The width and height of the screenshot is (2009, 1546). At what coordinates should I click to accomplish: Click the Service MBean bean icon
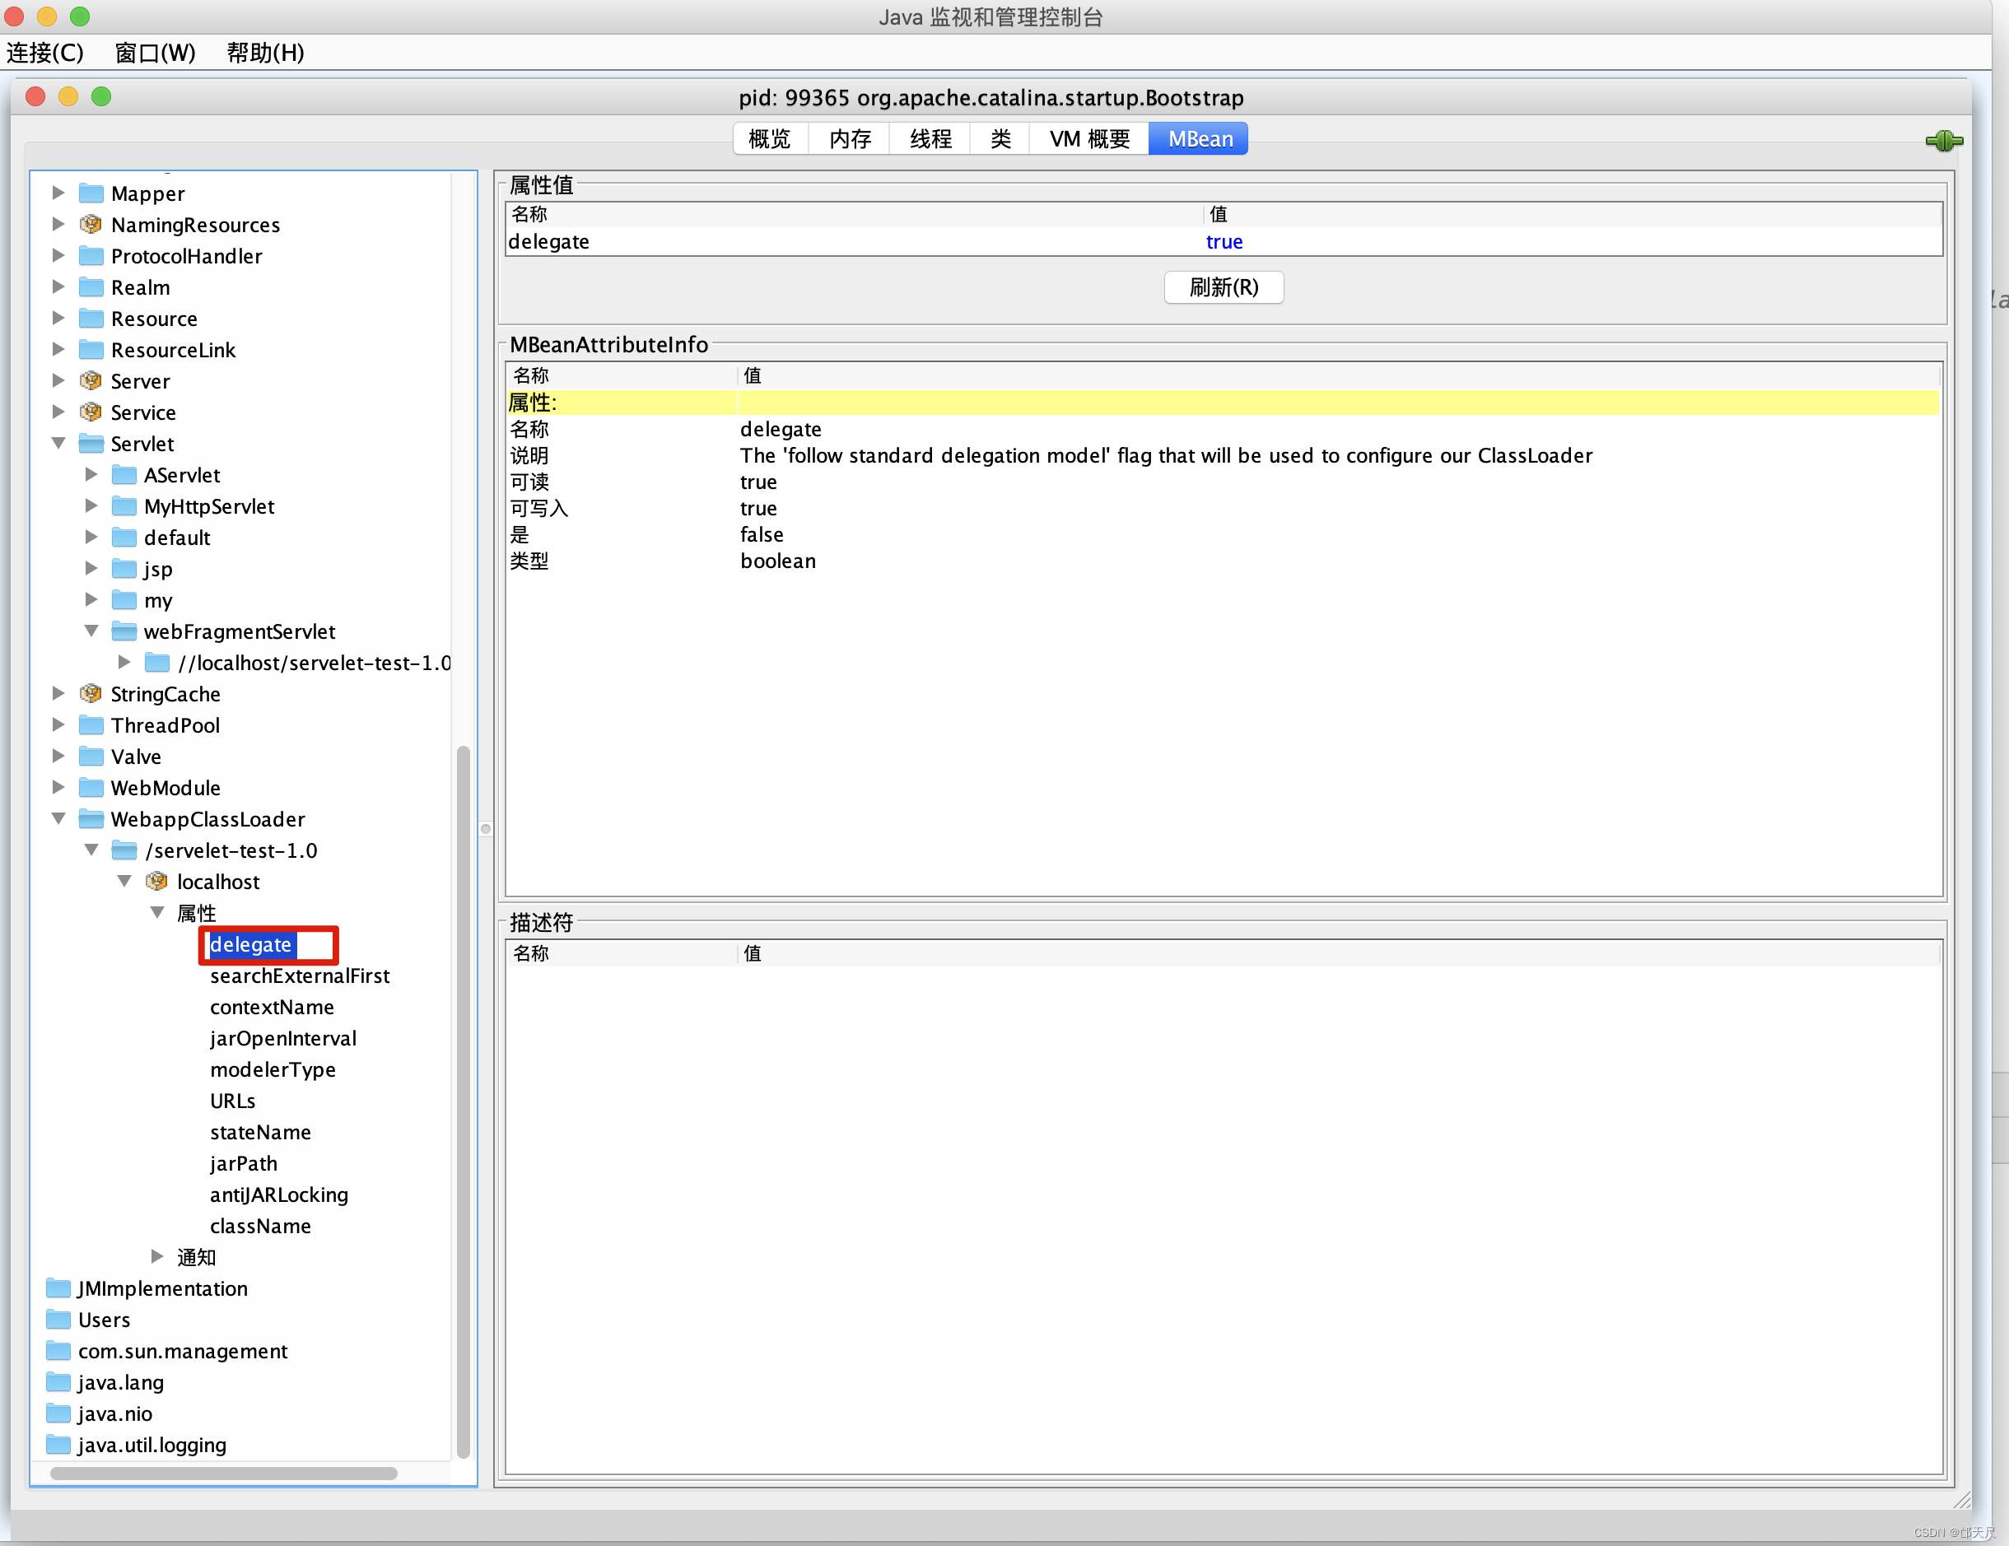point(90,412)
